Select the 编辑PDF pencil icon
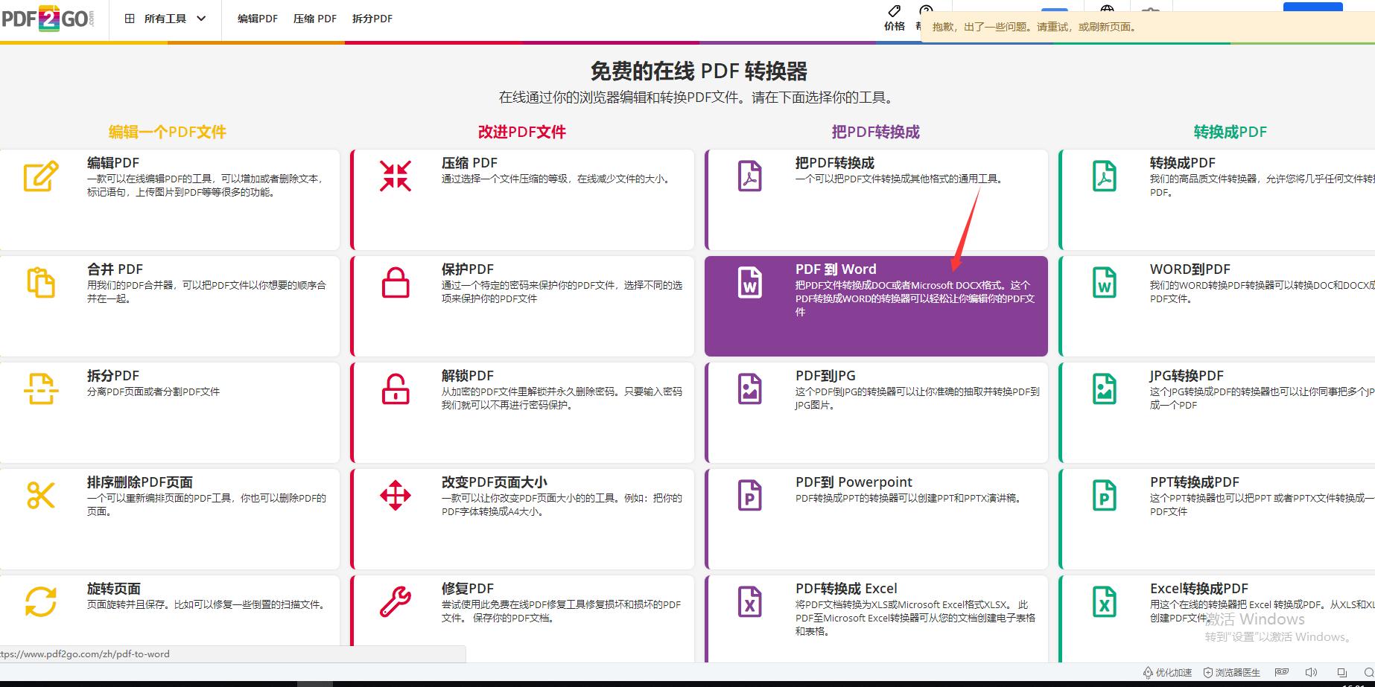Viewport: 1375px width, 687px height. pos(41,177)
